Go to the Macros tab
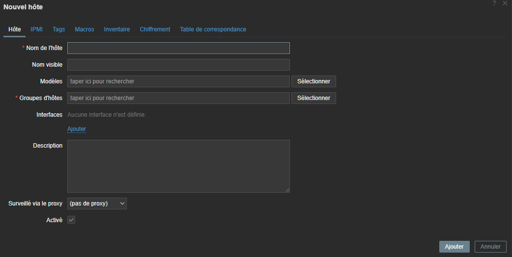 coord(85,29)
